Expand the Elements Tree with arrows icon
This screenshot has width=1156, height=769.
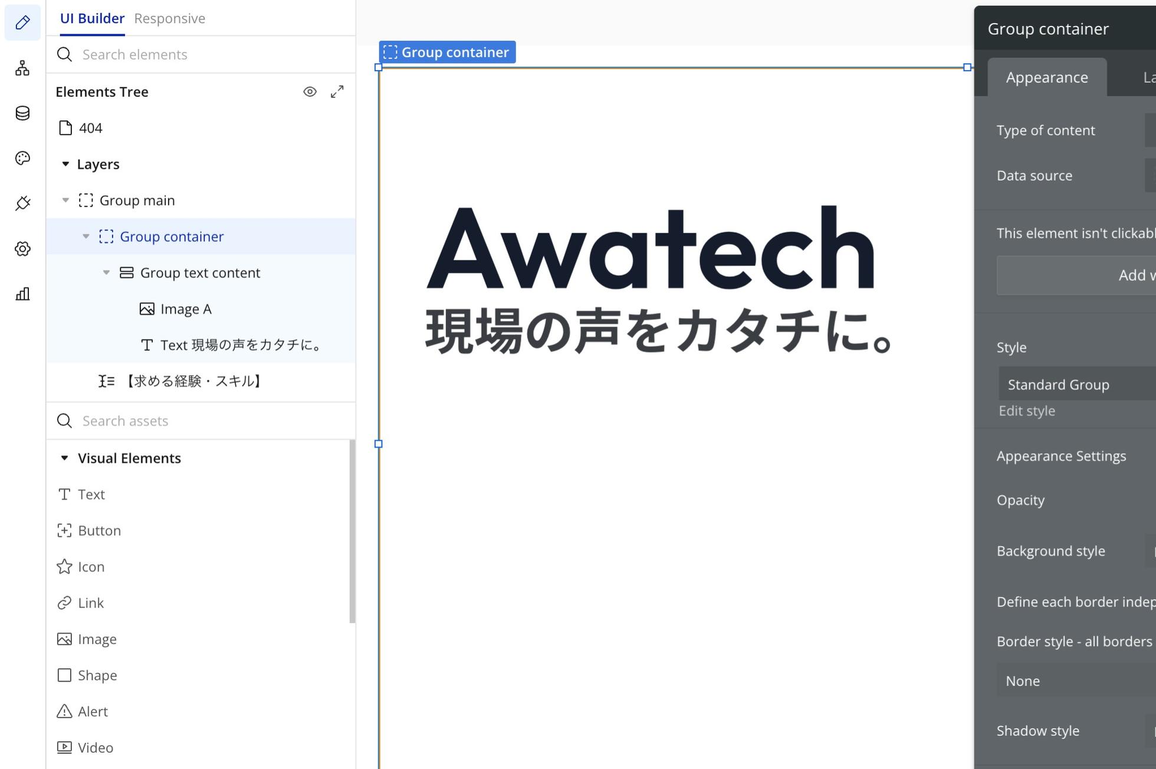point(337,92)
